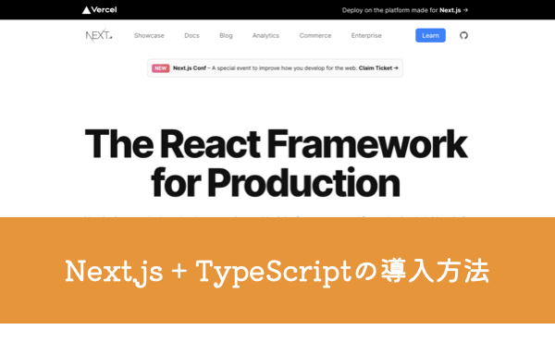Click the Vercel logo in the top bar
Image resolution: width=555 pixels, height=342 pixels.
[100, 10]
